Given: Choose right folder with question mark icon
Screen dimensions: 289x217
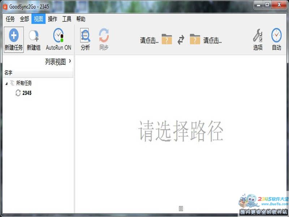Looking at the screenshot, I should [195, 39].
